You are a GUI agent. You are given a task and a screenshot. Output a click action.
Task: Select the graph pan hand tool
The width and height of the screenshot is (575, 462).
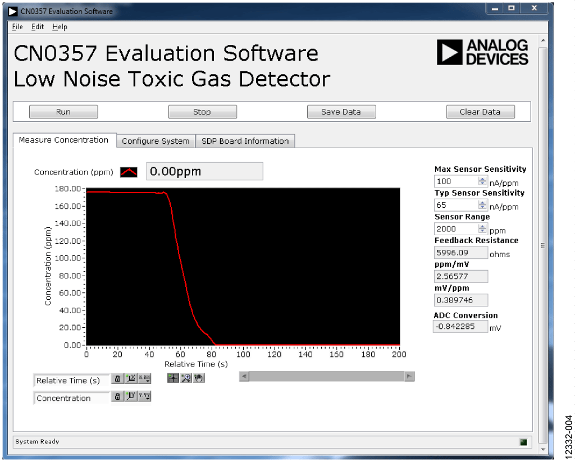[x=199, y=378]
